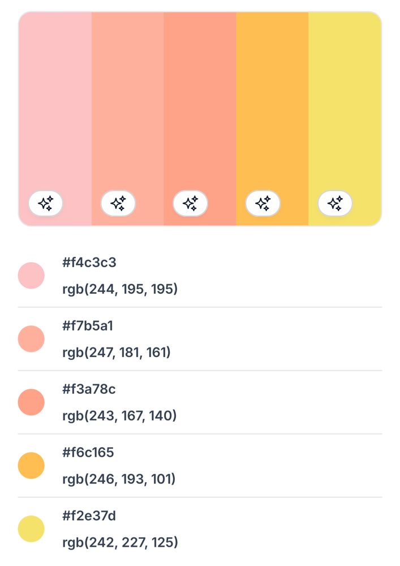Click the hex code #f3a78c
Viewport: 400px width, 566px height.
coord(89,389)
